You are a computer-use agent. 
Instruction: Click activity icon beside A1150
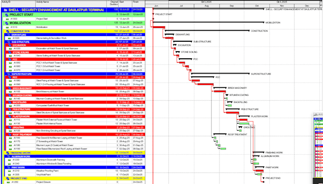10,113
